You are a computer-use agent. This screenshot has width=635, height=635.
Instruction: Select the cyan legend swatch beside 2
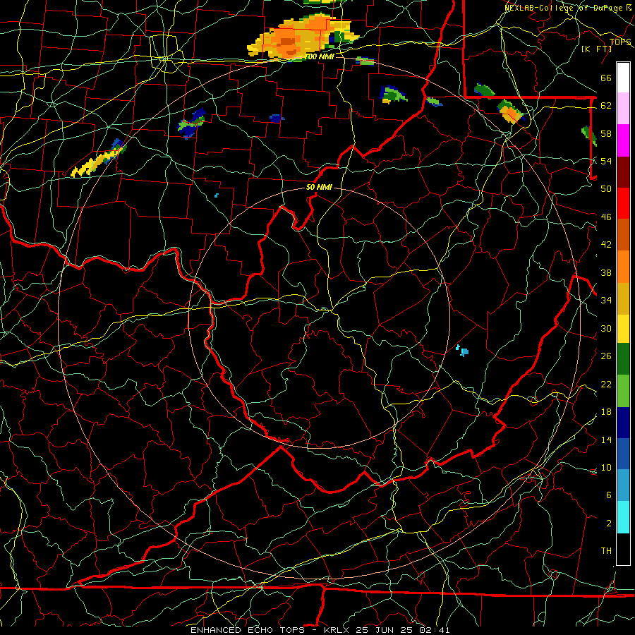click(x=623, y=517)
